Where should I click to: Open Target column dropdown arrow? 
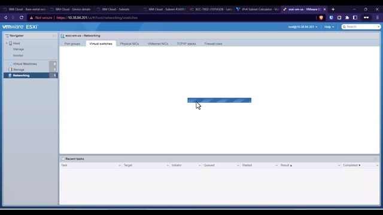coord(168,165)
